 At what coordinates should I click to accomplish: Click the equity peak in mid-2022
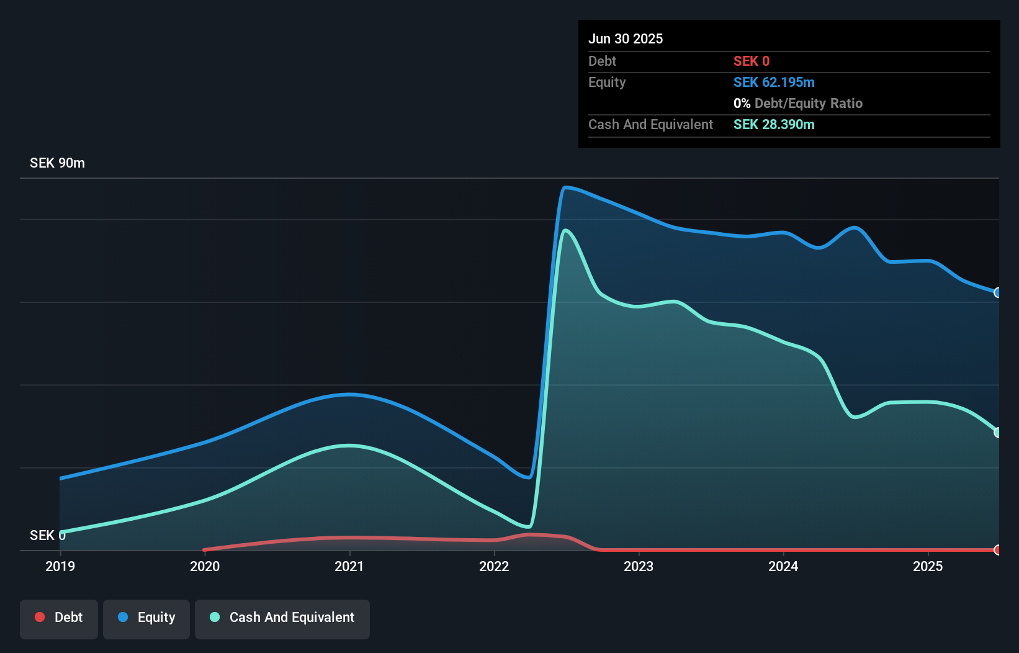(567, 187)
